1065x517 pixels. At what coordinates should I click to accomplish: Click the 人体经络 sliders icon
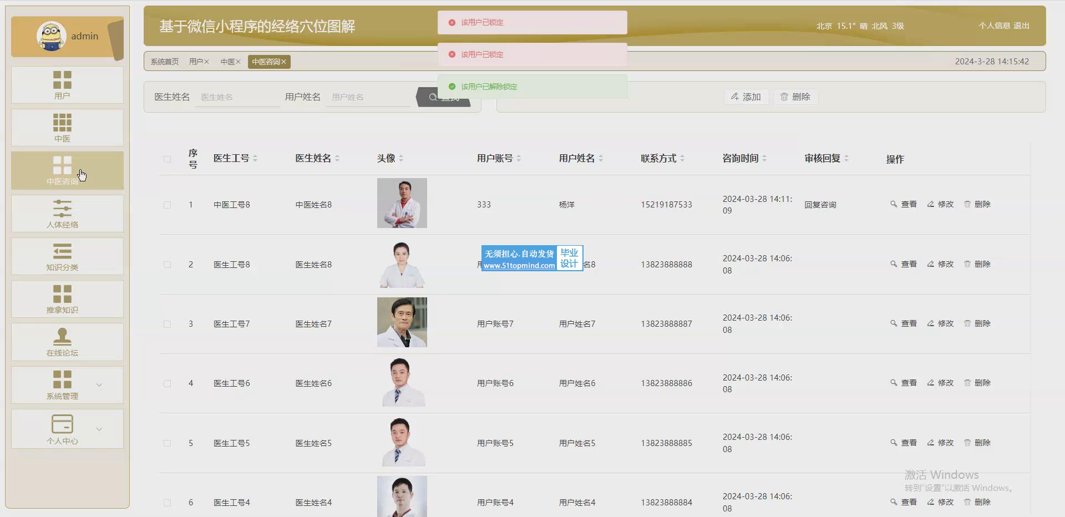[62, 209]
